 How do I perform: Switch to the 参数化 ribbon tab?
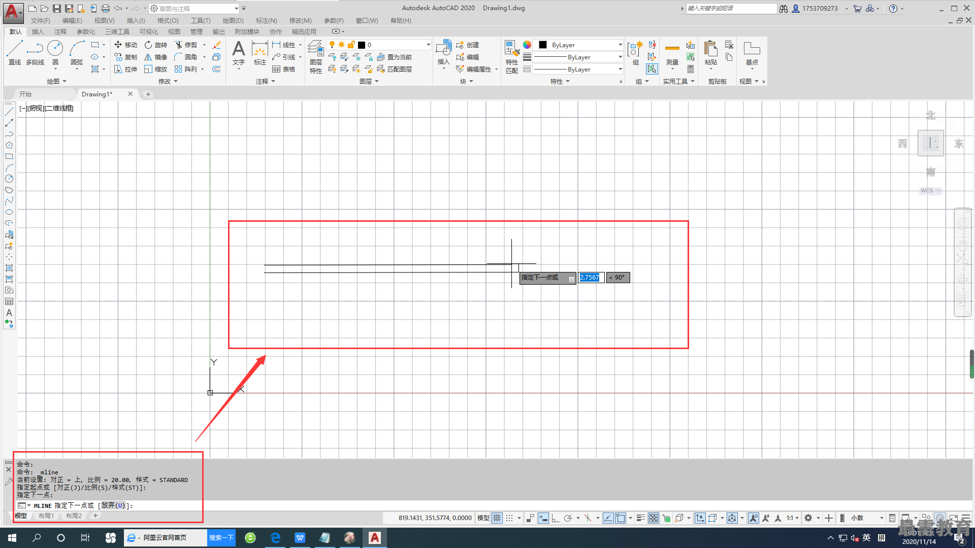[x=86, y=31]
